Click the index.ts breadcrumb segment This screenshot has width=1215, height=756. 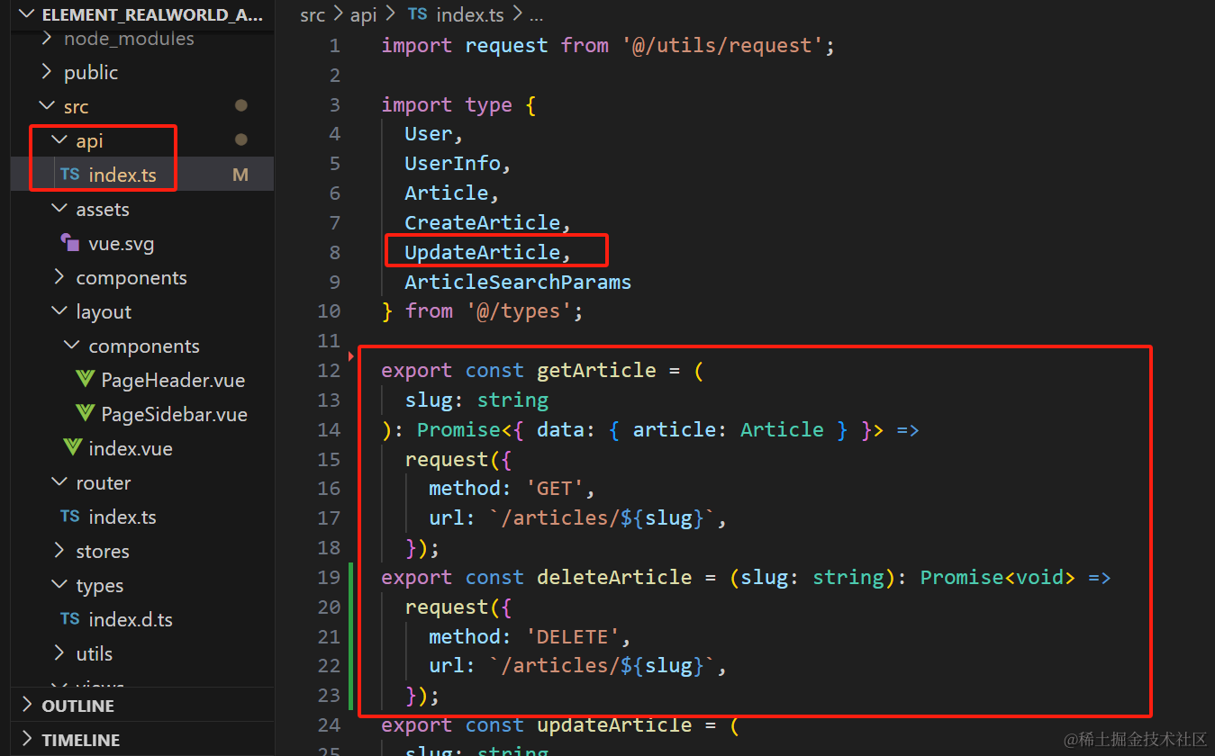coord(469,15)
